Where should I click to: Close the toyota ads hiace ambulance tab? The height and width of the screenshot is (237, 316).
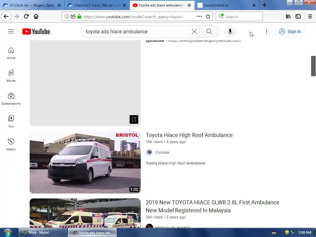pyautogui.click(x=189, y=6)
